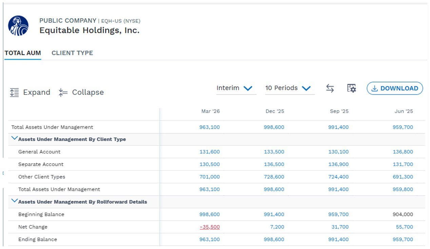The width and height of the screenshot is (430, 249).
Task: Select the Ending Balance row label
Action: (38, 240)
